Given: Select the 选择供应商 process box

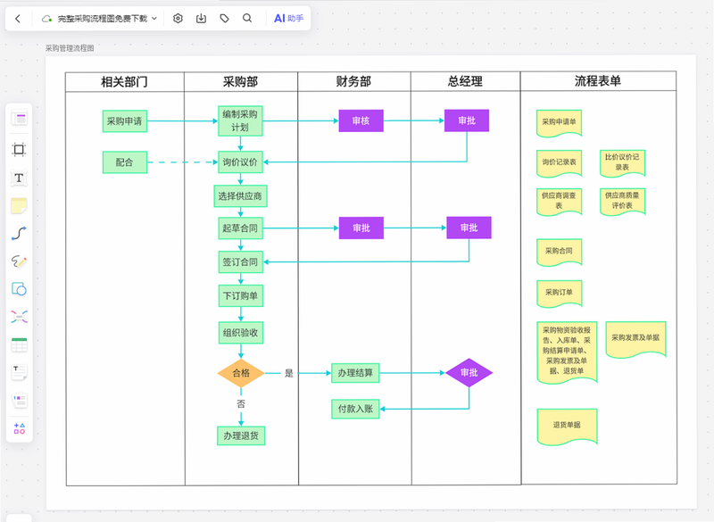Looking at the screenshot, I should [x=240, y=196].
